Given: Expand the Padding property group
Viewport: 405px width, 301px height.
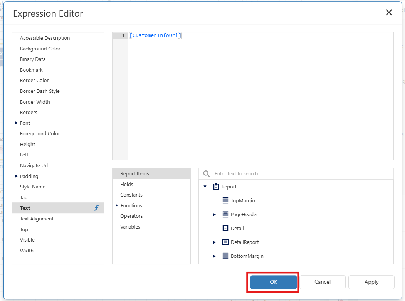Looking at the screenshot, I should coord(16,176).
